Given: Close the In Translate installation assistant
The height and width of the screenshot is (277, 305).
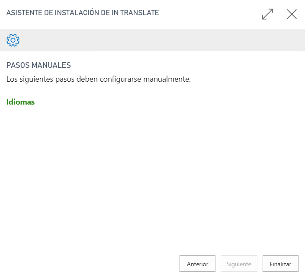Looking at the screenshot, I should (292, 14).
